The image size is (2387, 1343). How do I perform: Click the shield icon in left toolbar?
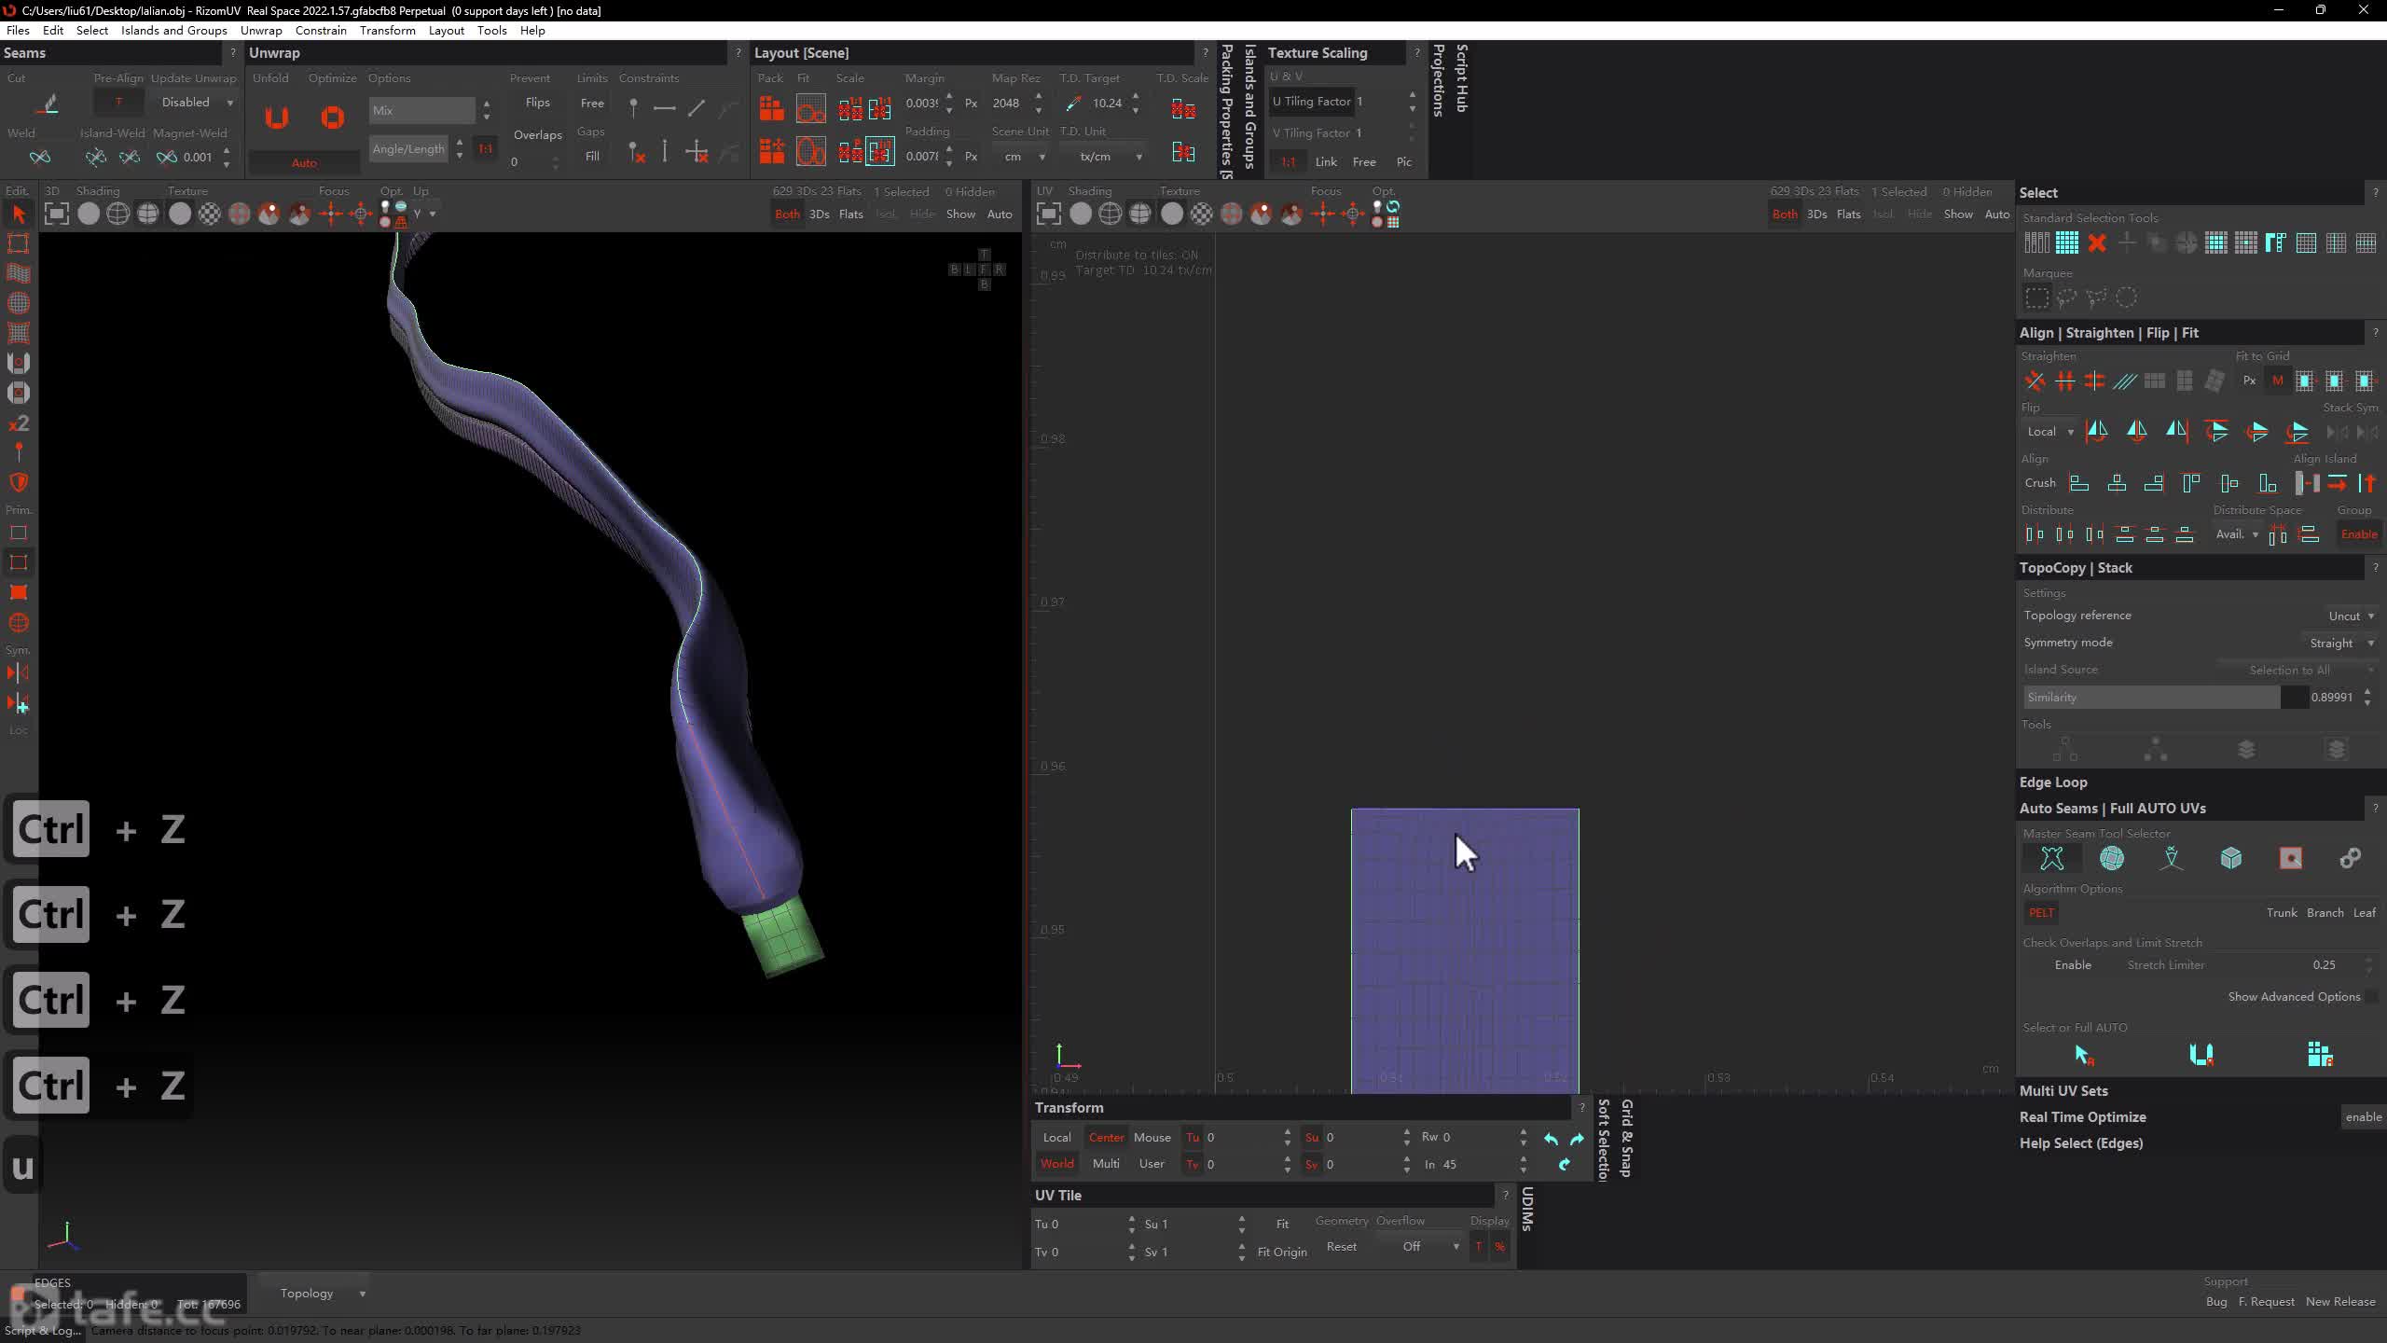click(x=19, y=482)
